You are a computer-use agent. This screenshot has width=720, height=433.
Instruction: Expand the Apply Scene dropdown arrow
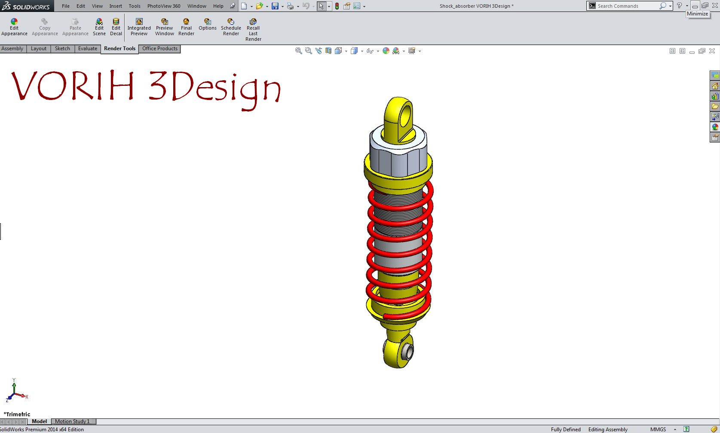404,51
